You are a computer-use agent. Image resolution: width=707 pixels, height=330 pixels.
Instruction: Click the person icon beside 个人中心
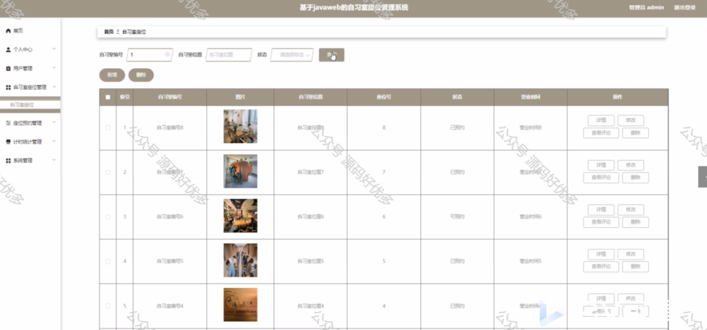click(x=8, y=50)
